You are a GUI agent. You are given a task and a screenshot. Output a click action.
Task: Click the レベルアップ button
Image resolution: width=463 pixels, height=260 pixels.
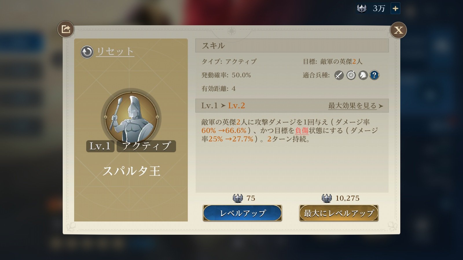coord(242,213)
